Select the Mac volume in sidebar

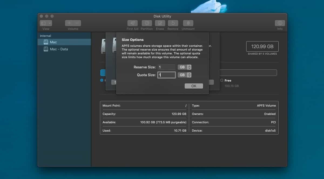[53, 42]
